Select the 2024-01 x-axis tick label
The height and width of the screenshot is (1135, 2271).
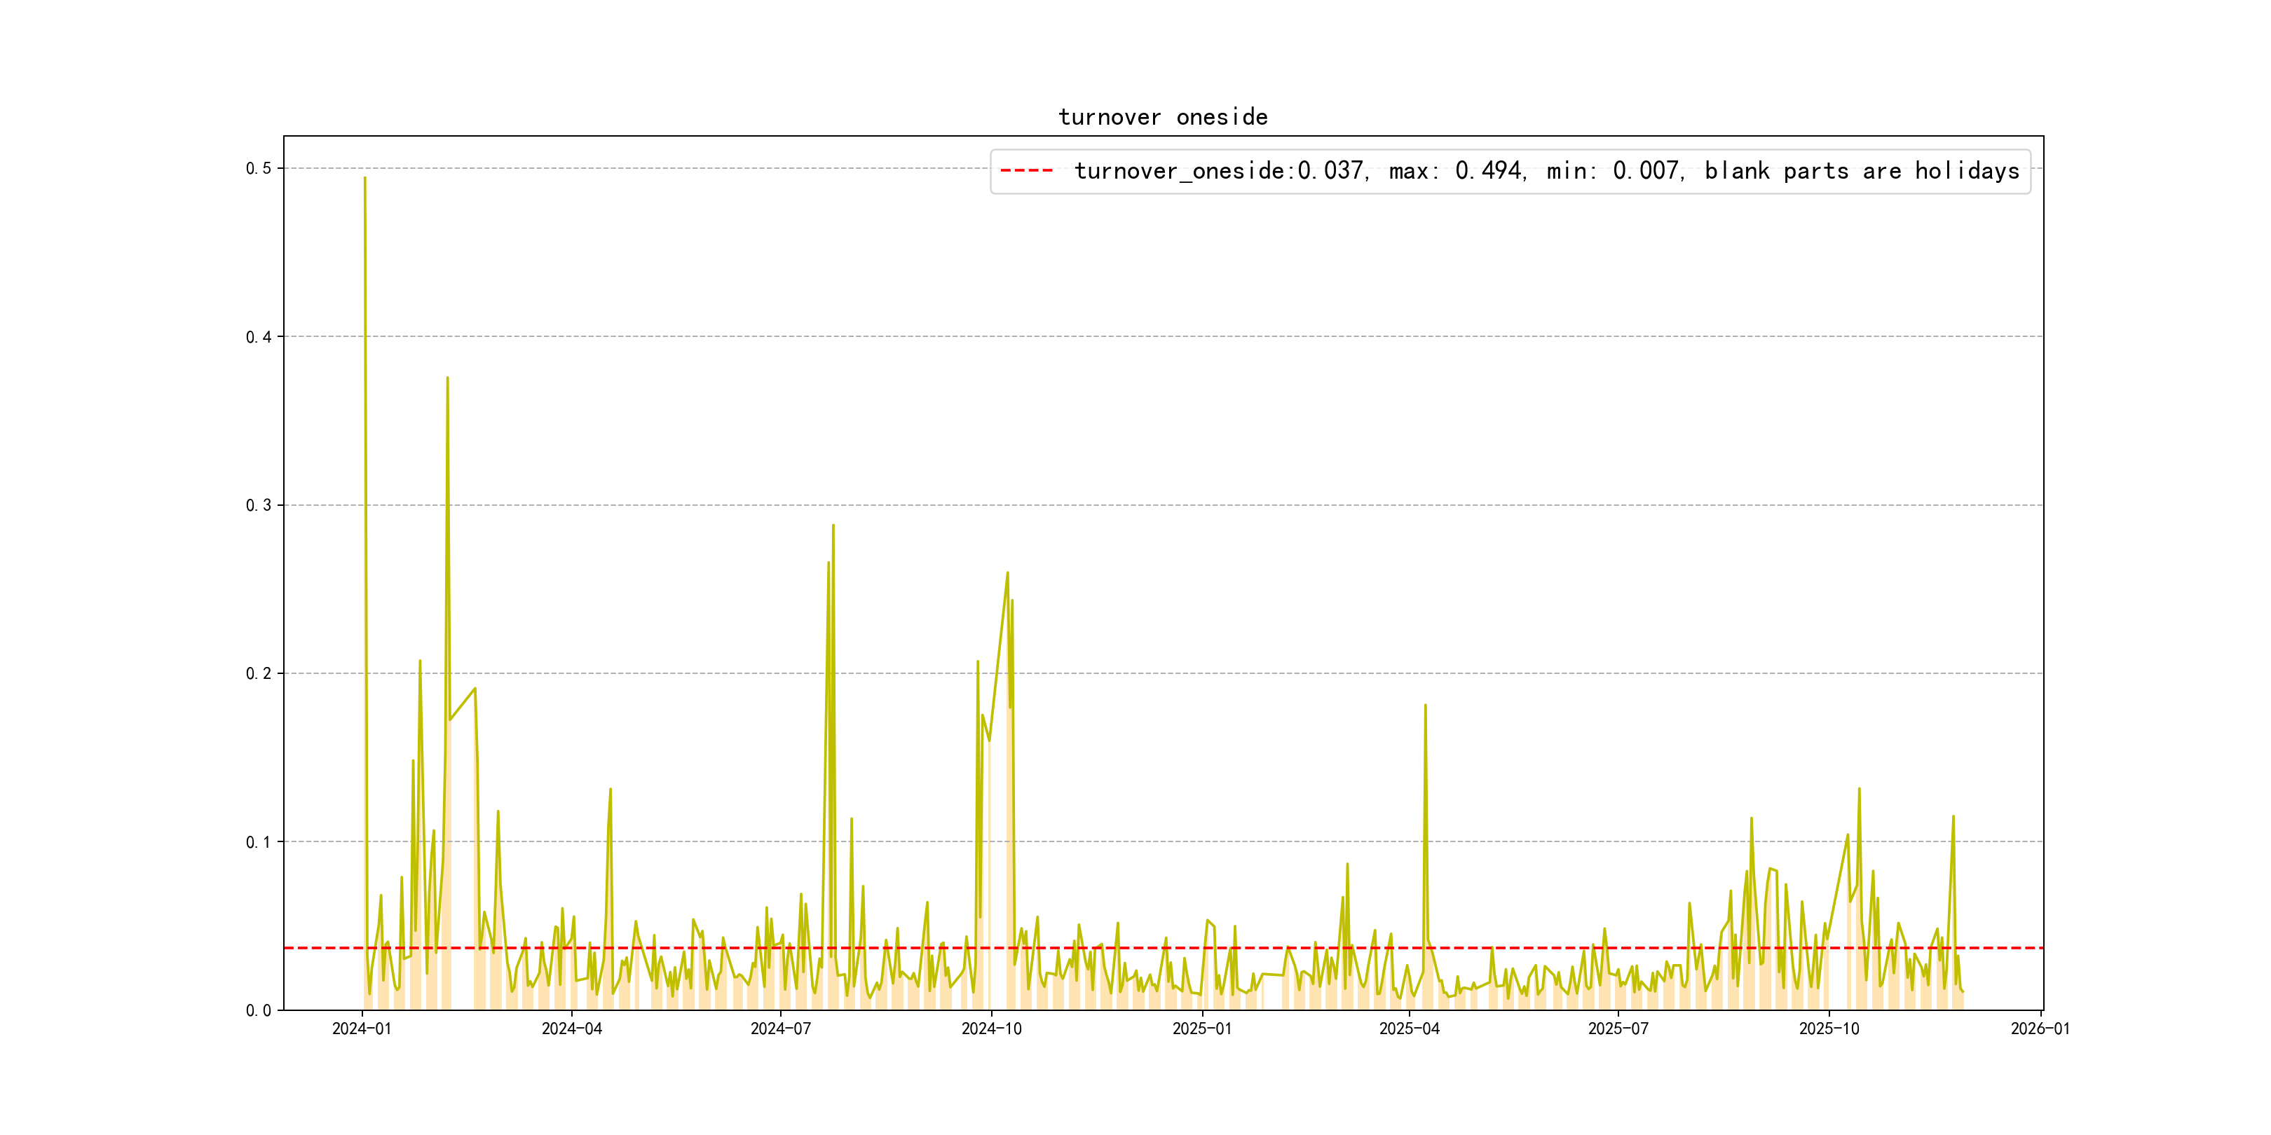coord(362,1029)
